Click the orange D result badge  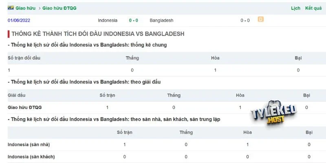pos(261,20)
